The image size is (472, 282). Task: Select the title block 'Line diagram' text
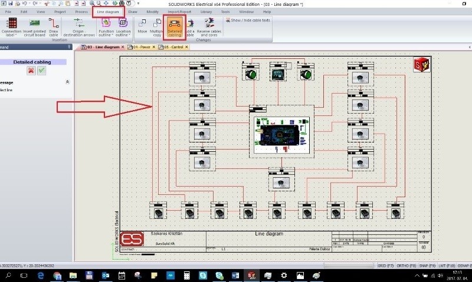click(269, 234)
